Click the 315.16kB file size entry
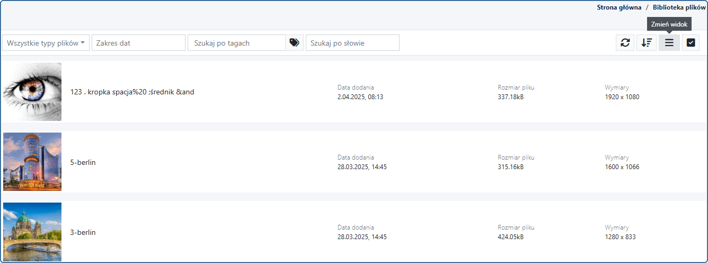Screen dimensions: 708x263 (510, 167)
